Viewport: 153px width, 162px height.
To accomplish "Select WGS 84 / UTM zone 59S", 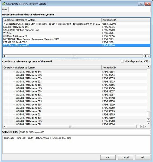I will click(x=28, y=108).
